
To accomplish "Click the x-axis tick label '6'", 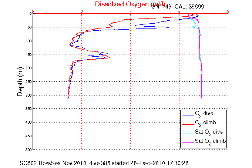I will tap(82, 11).
